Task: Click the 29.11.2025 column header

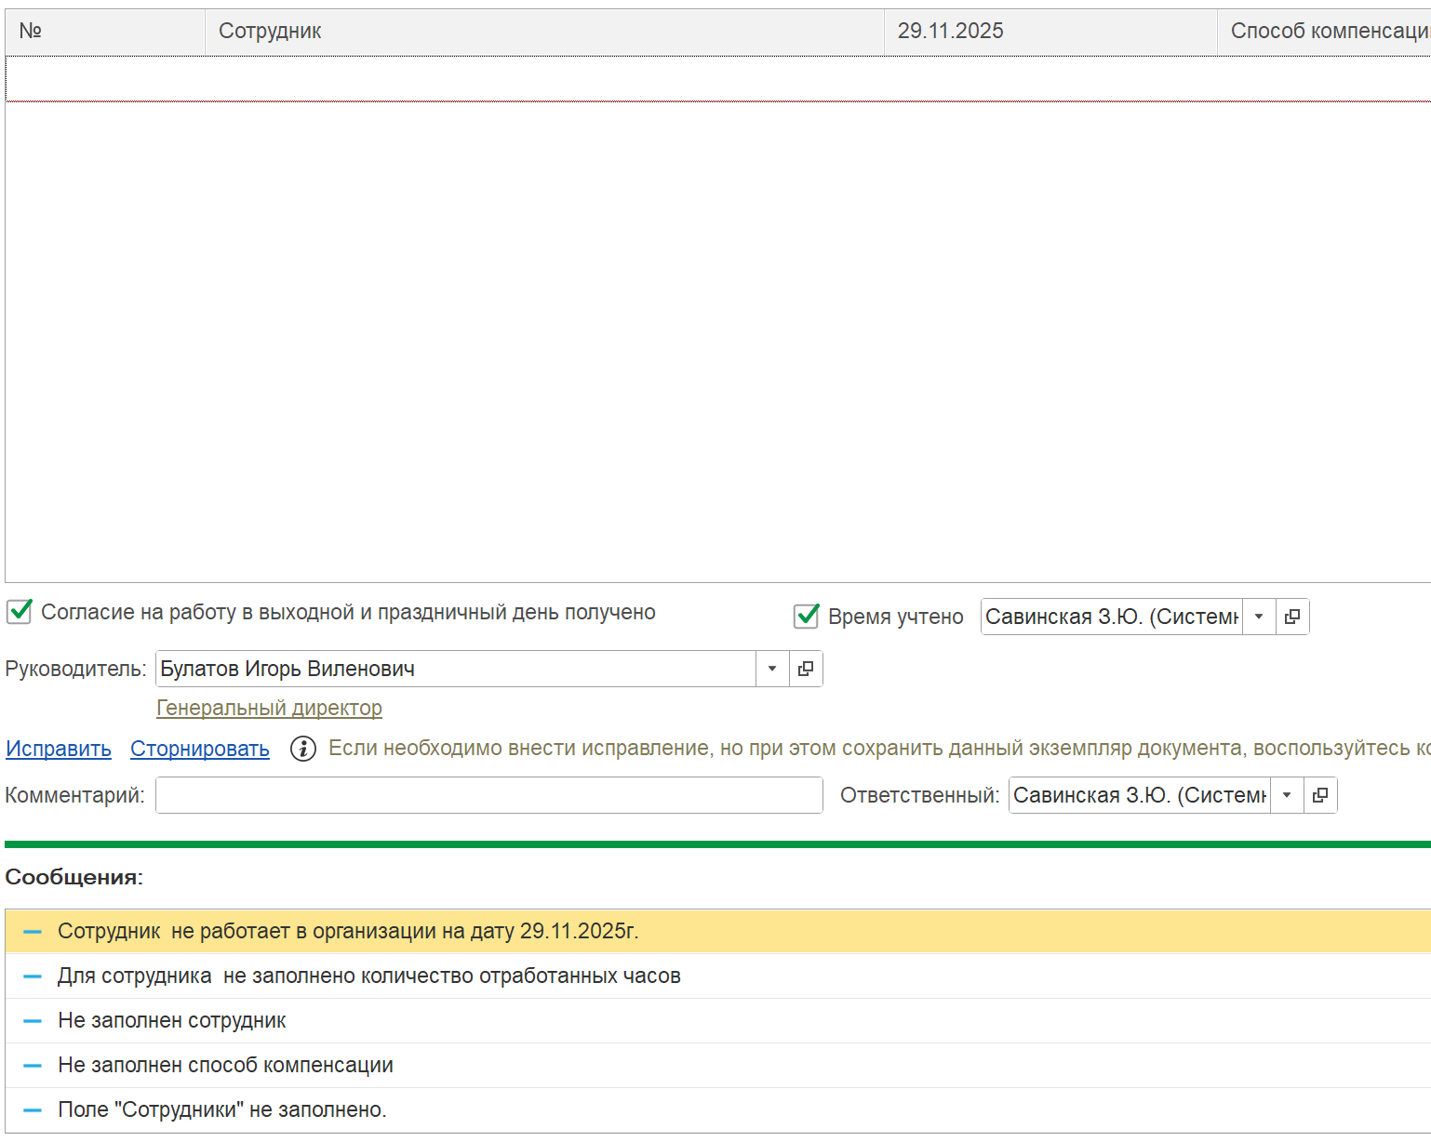Action: (x=1049, y=32)
